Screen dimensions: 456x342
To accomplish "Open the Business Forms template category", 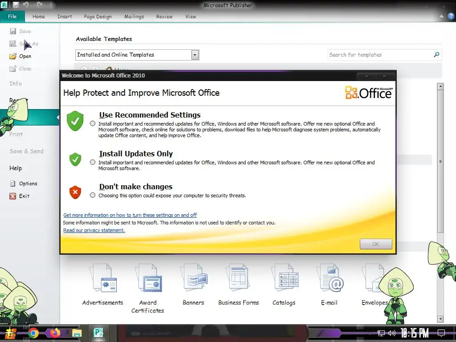I will pyautogui.click(x=239, y=285).
